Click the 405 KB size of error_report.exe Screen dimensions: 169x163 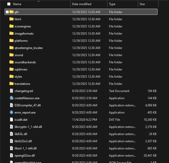[x=152, y=113]
